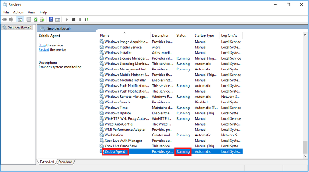The height and width of the screenshot is (172, 309).
Task: Open the Help toolbar icon
Action: [51, 19]
